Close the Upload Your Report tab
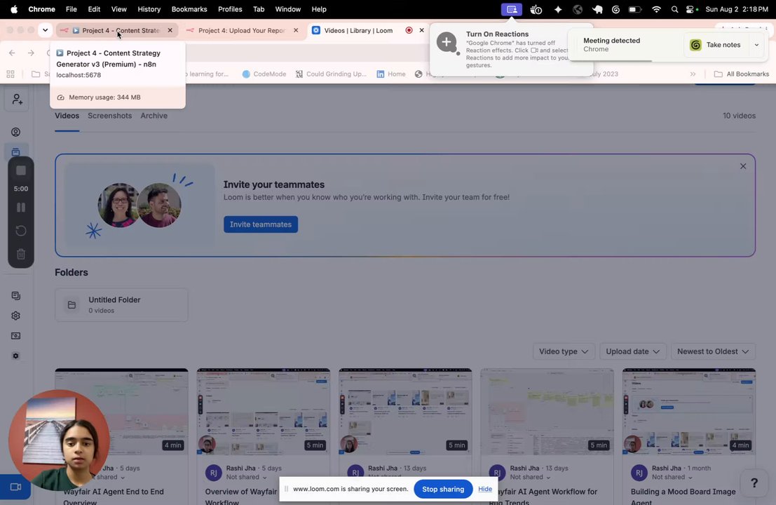 tap(295, 30)
